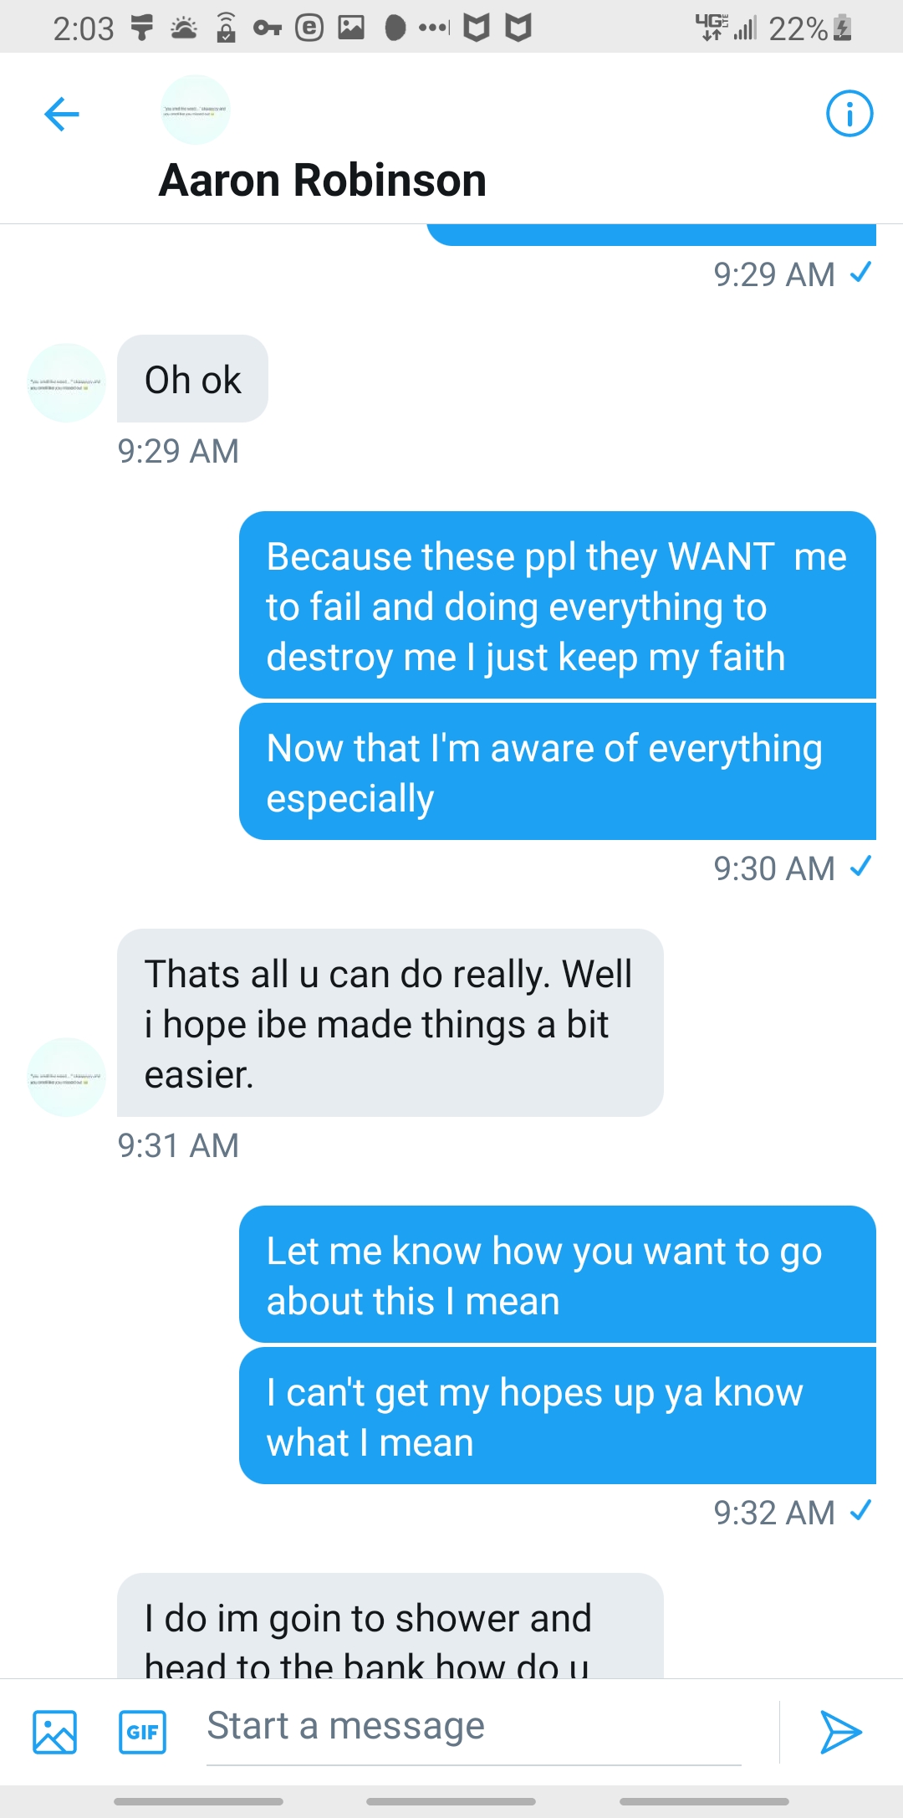This screenshot has width=903, height=1818.
Task: Tap the back arrow icon
Action: (x=62, y=114)
